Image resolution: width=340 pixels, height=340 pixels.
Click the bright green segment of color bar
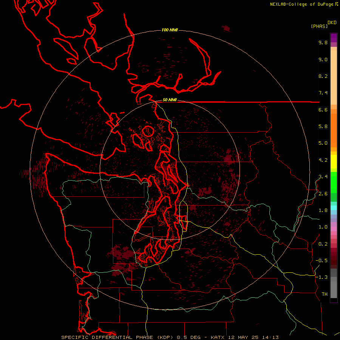pos(334,182)
